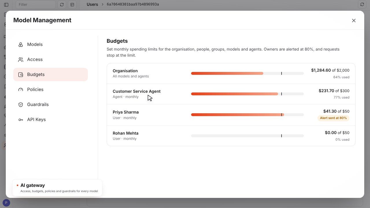370x208 pixels.
Task: Click the Agent · monthly subtitle
Action: 125,97
